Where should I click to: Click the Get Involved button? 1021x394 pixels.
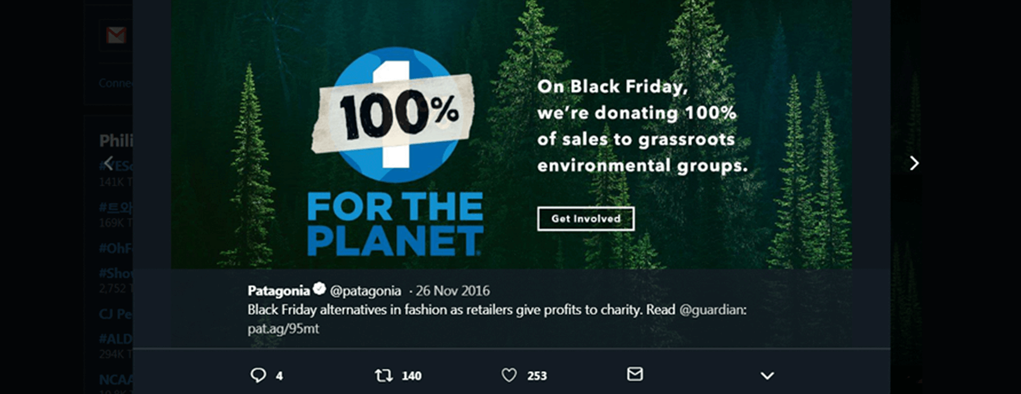586,219
